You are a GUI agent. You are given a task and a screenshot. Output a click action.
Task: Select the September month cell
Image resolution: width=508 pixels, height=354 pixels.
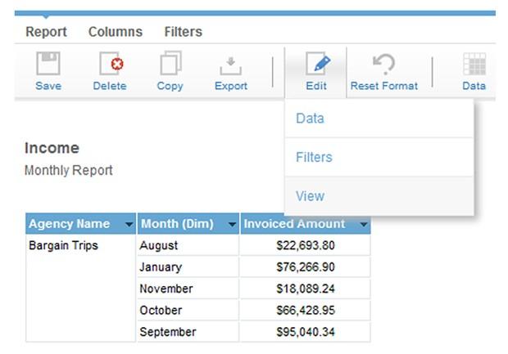(188, 332)
